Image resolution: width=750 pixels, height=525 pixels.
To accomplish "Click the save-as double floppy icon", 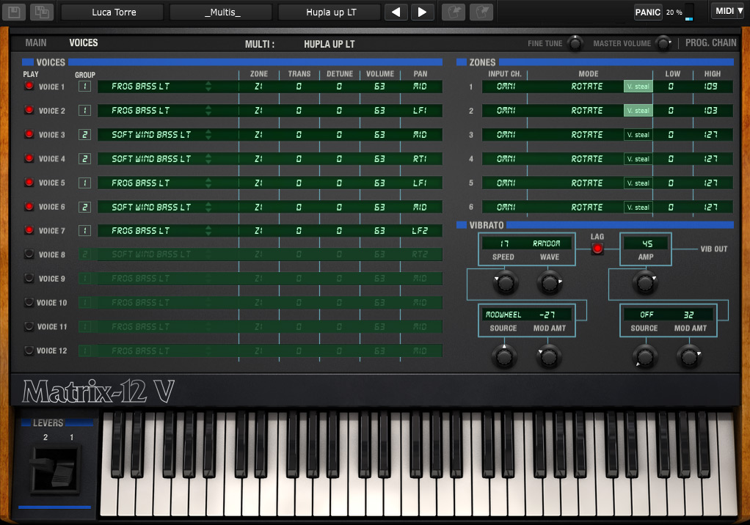I will pos(42,12).
